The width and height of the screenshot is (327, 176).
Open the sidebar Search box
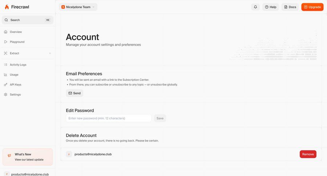click(x=28, y=20)
